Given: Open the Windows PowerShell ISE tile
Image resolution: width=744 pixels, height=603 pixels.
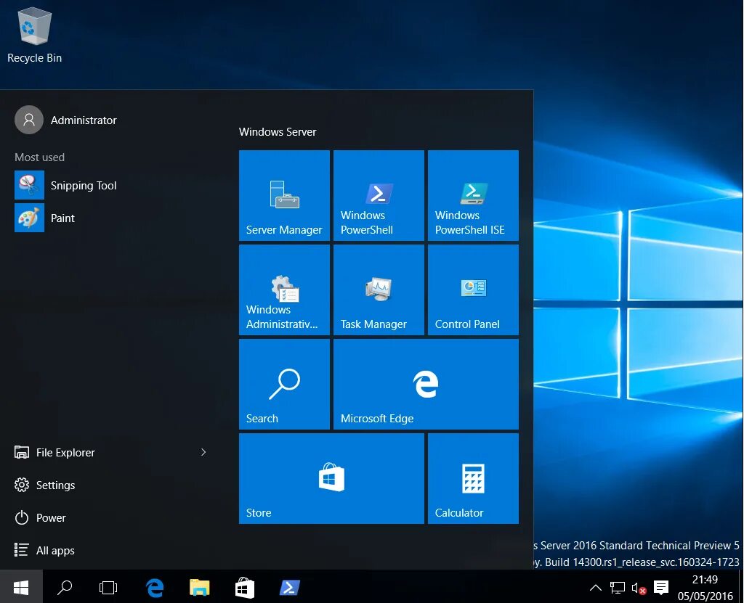Looking at the screenshot, I should [473, 195].
